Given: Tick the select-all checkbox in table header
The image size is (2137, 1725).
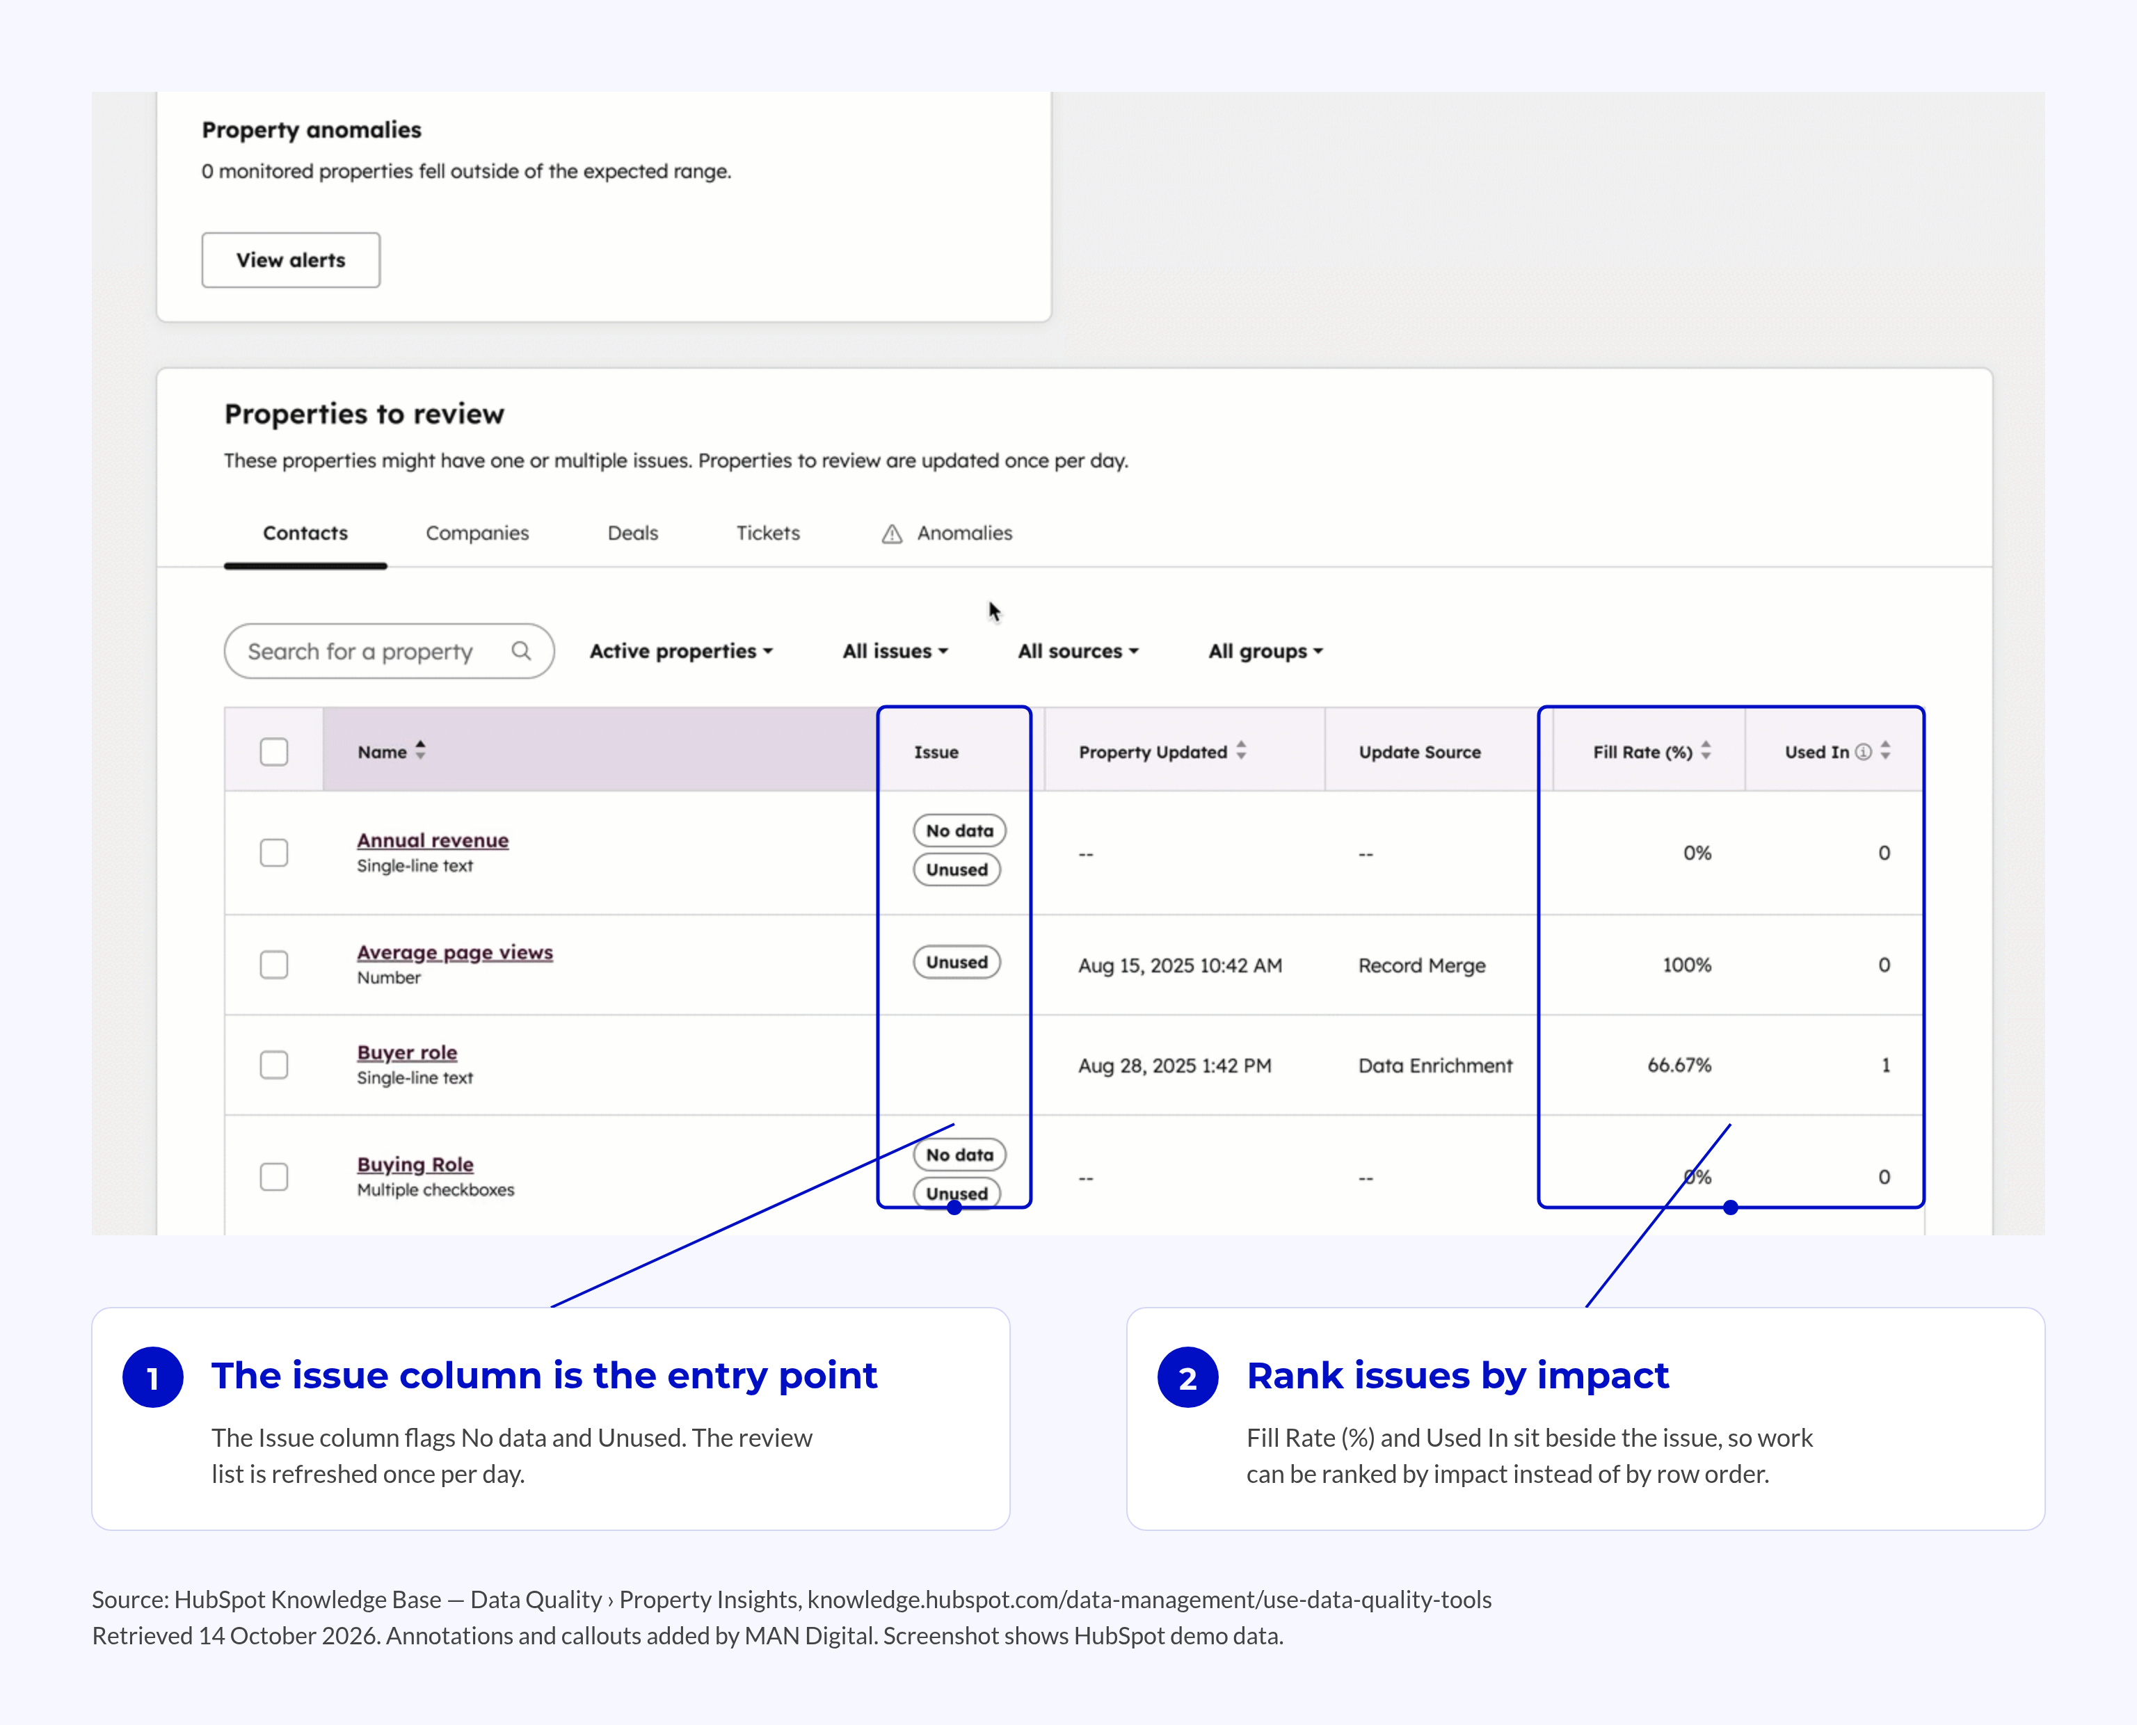Looking at the screenshot, I should [x=274, y=752].
